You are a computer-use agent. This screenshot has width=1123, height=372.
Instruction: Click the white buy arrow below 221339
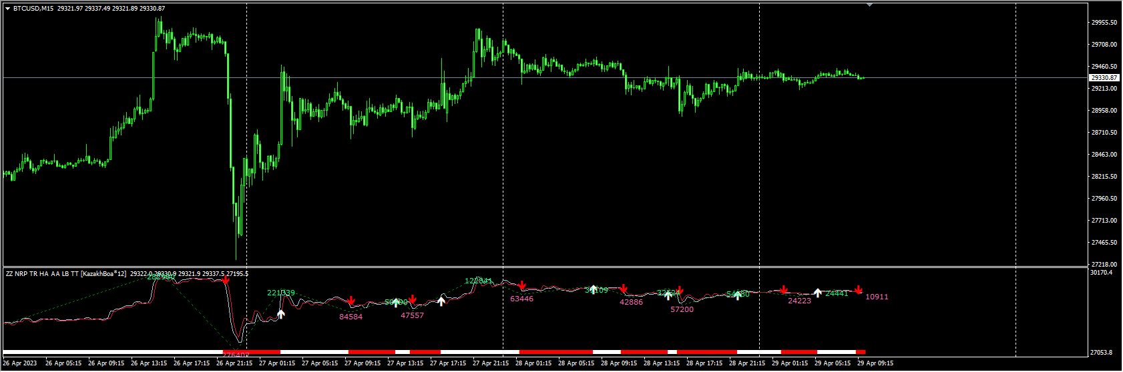(281, 314)
